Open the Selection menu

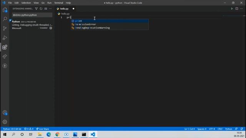(26, 3)
